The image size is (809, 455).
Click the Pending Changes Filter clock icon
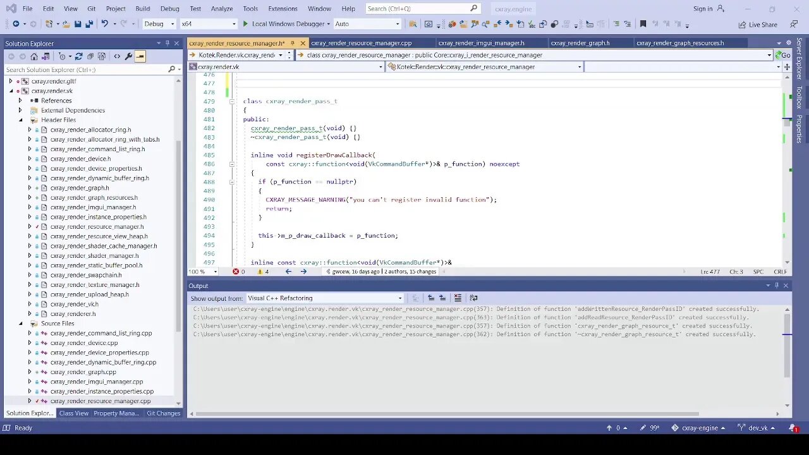coord(63,56)
